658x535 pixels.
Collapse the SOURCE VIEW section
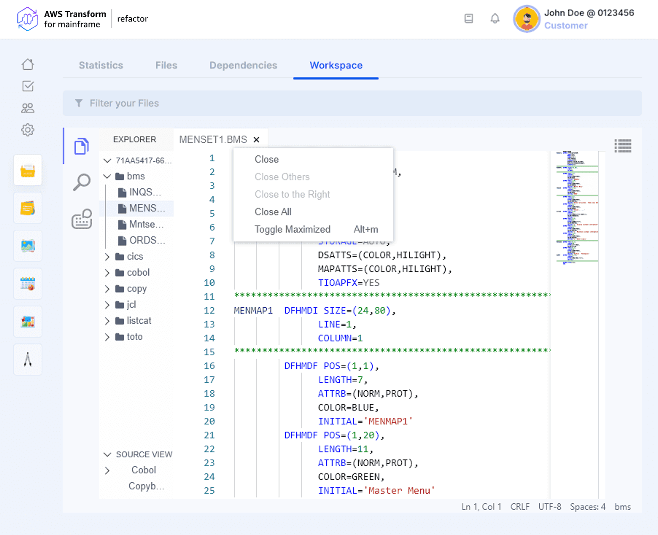[x=107, y=455]
